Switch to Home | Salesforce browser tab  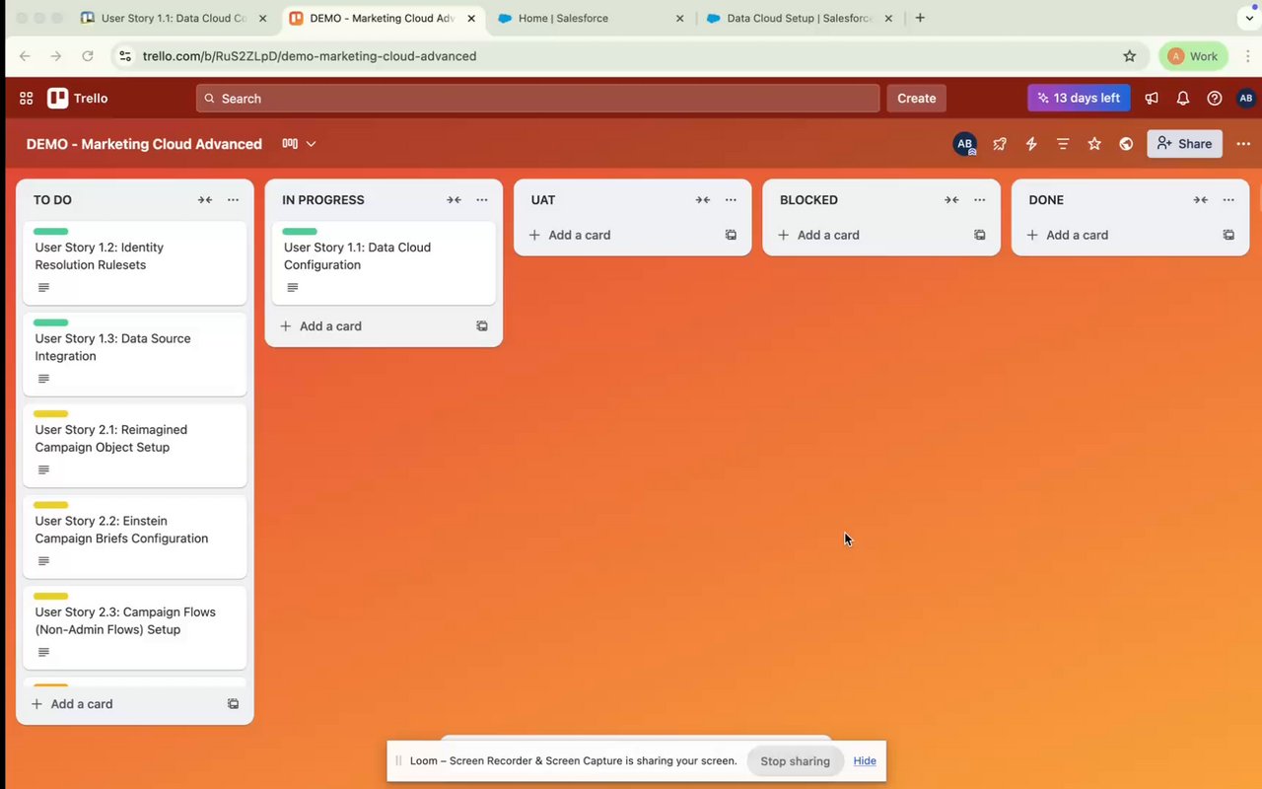pyautogui.click(x=592, y=18)
